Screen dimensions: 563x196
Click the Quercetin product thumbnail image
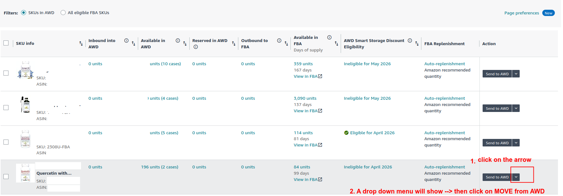[25, 173]
